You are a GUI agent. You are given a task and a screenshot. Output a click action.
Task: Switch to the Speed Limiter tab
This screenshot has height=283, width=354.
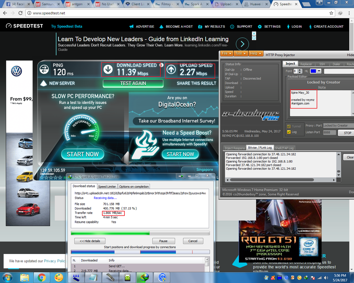[107, 186]
